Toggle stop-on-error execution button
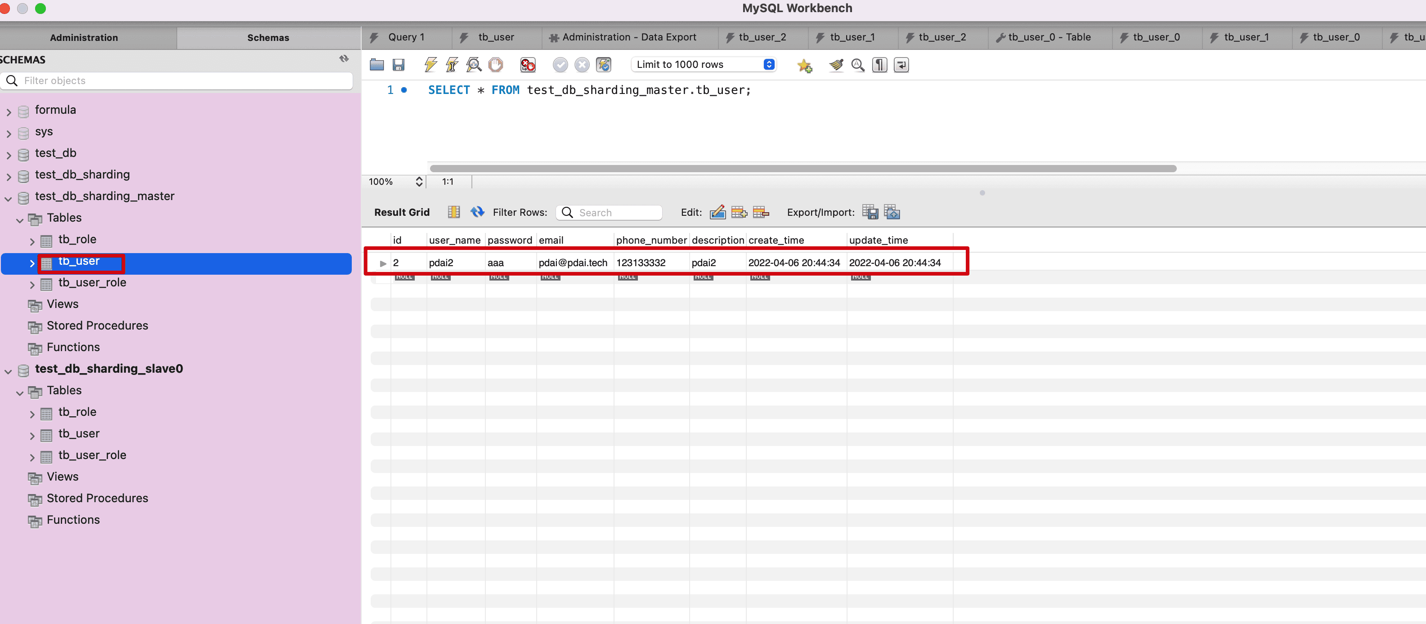The width and height of the screenshot is (1426, 624). [x=528, y=65]
